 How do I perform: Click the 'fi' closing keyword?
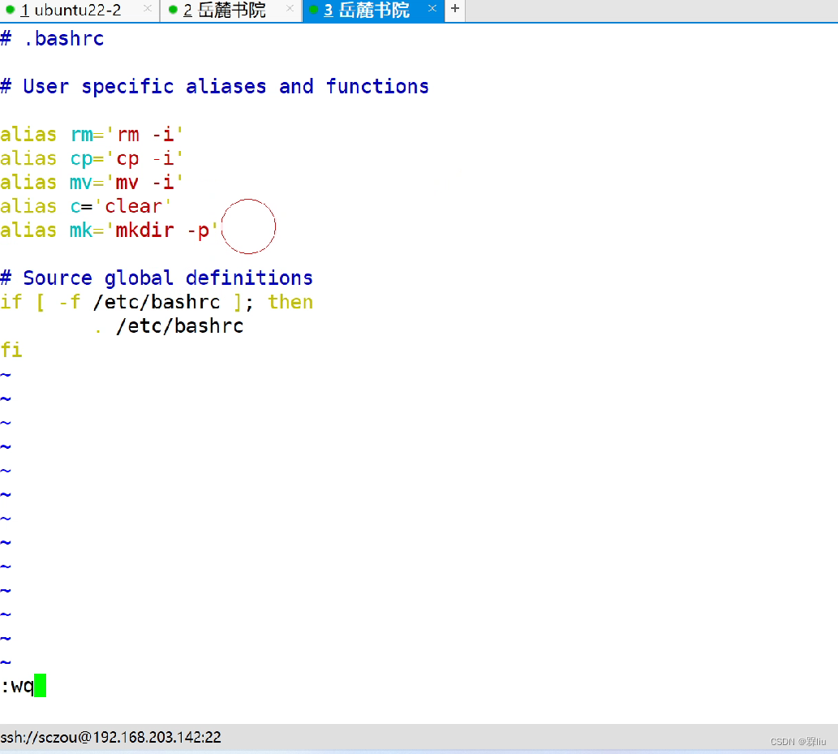click(x=11, y=351)
